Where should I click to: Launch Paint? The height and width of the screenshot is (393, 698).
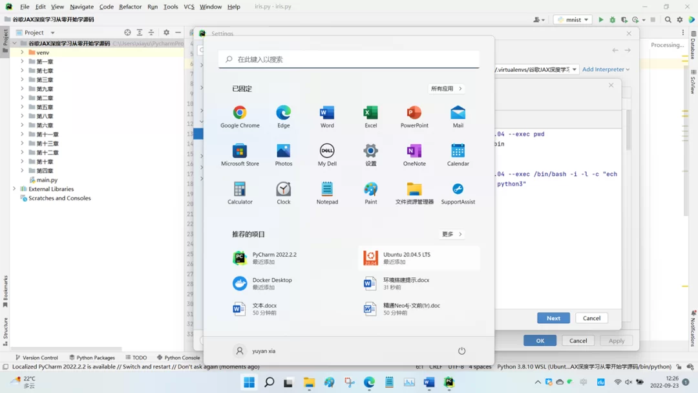[x=370, y=193]
